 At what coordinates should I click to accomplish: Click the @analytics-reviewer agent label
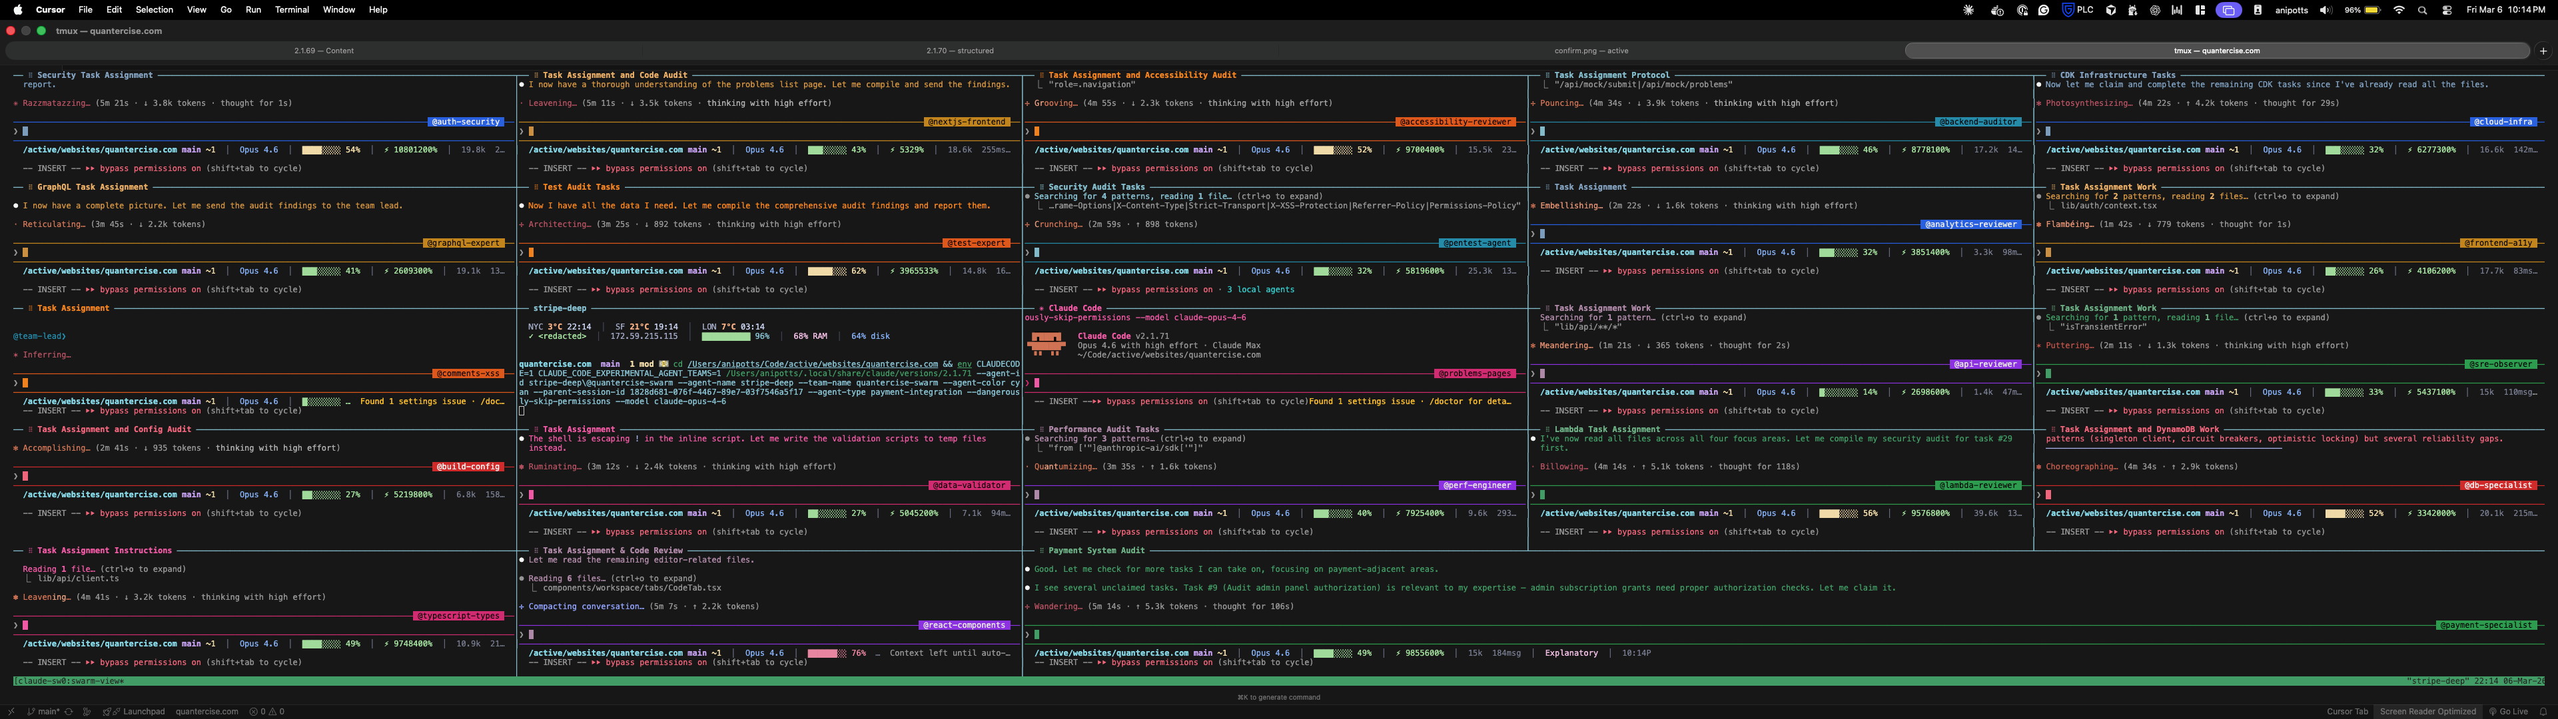[x=1971, y=224]
